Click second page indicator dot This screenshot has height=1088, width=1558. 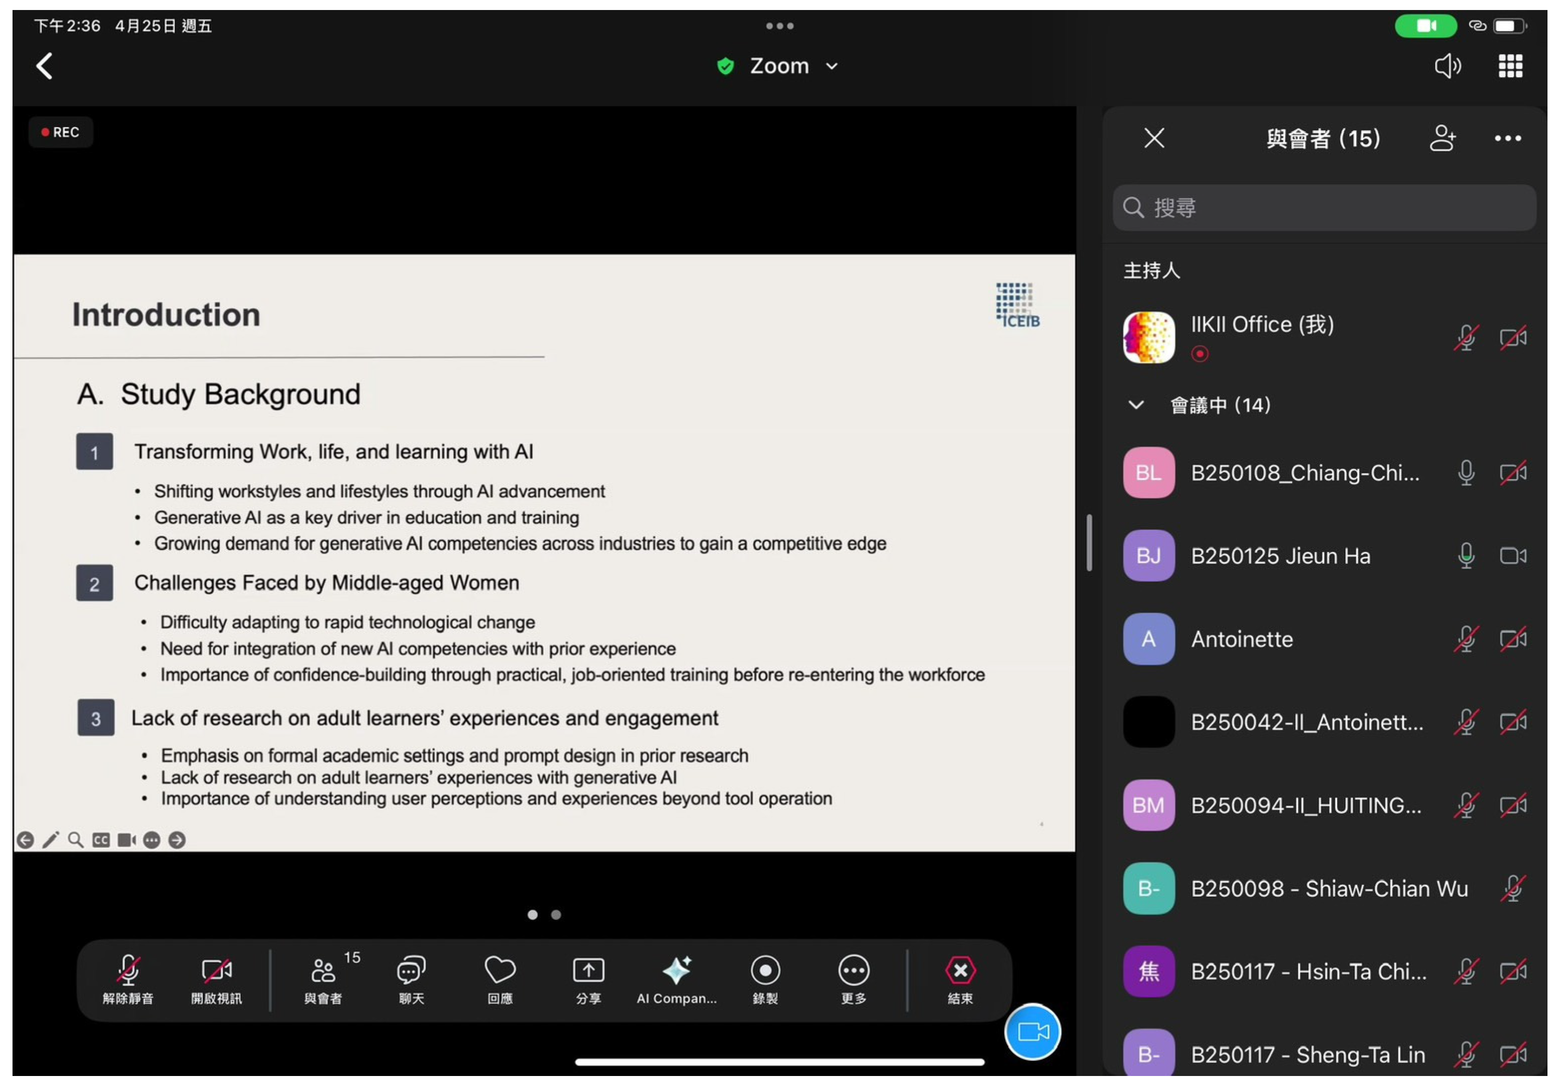pos(556,915)
